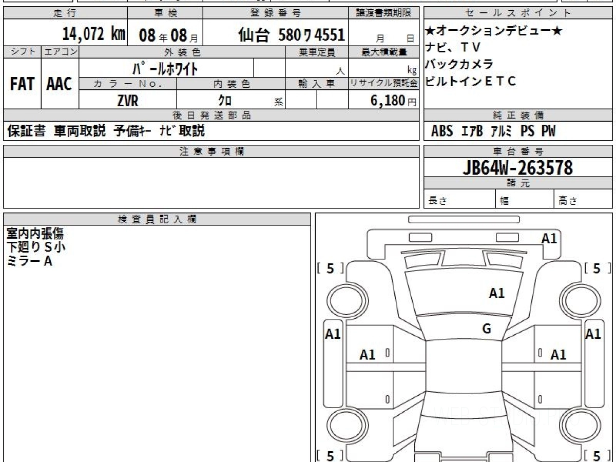The width and height of the screenshot is (616, 462).
Task: Select the A1 mark on the left front door
Action: click(x=368, y=354)
